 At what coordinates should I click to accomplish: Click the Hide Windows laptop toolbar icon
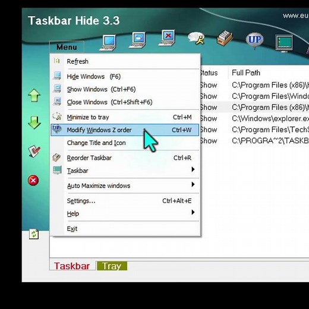(x=108, y=43)
